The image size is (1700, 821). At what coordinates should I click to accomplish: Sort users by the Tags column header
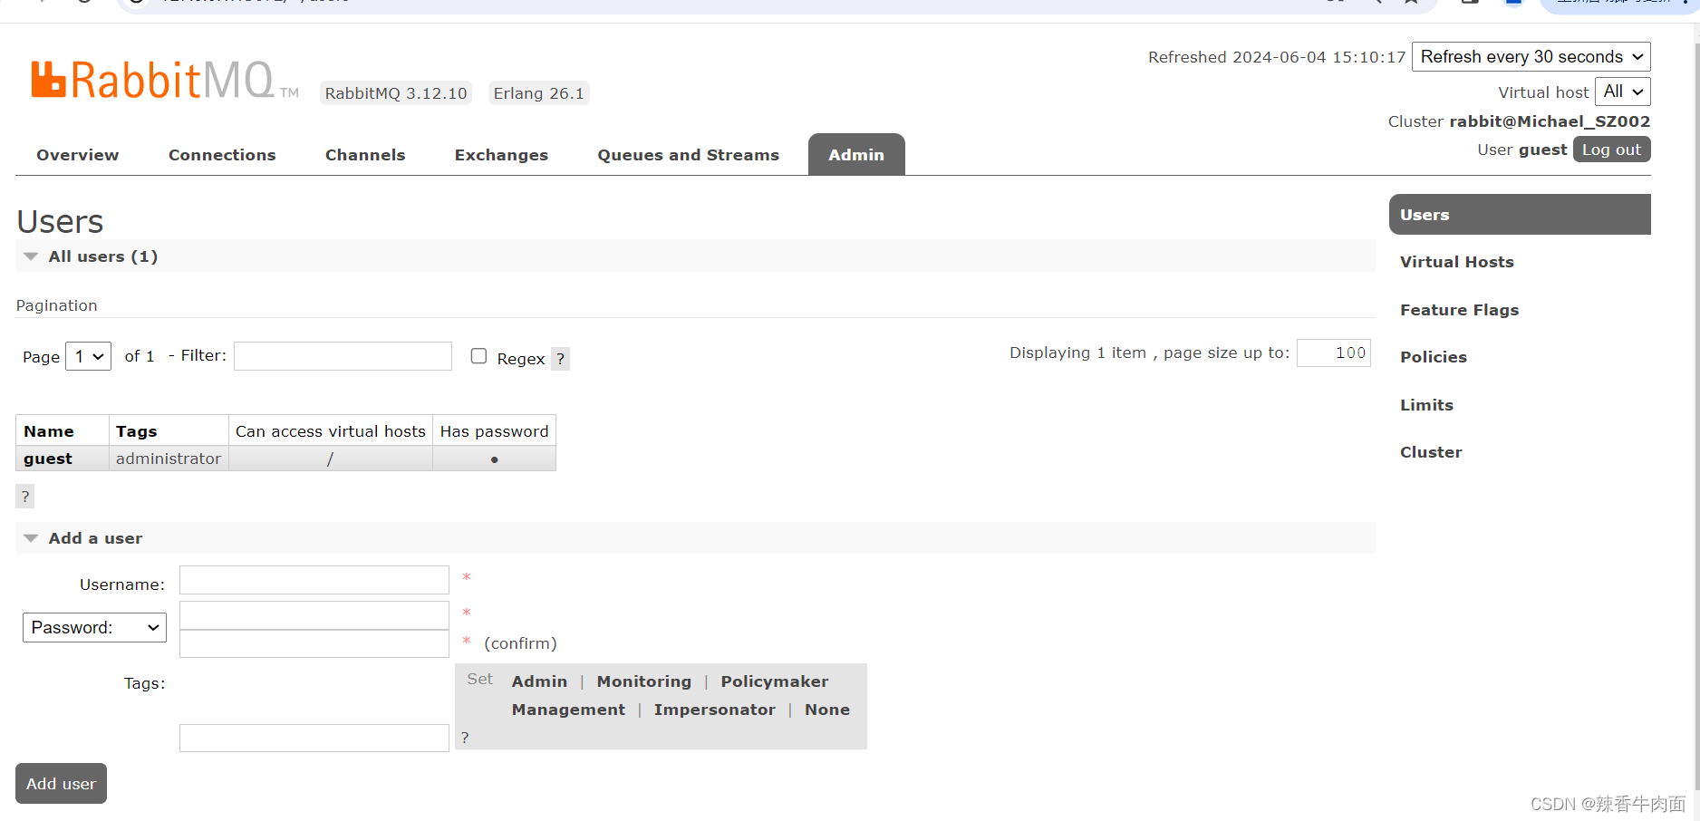[x=136, y=431]
